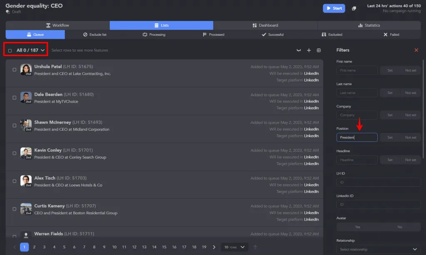
Task: Open the Dashboard tab
Action: click(x=265, y=25)
